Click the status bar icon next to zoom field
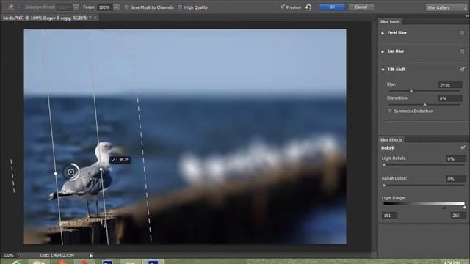 pos(21,255)
